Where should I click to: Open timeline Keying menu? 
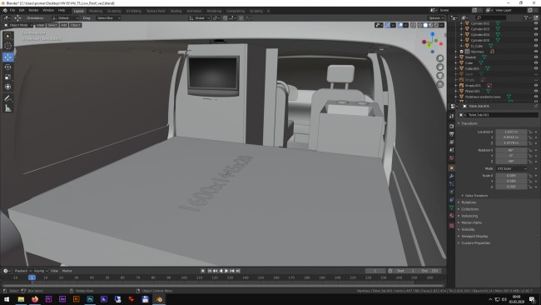coord(41,271)
